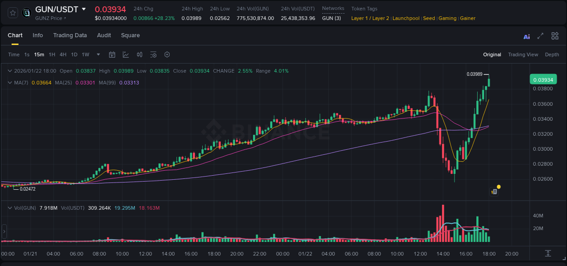Switch to the Trading Data tab
567x266 pixels.
click(x=70, y=35)
